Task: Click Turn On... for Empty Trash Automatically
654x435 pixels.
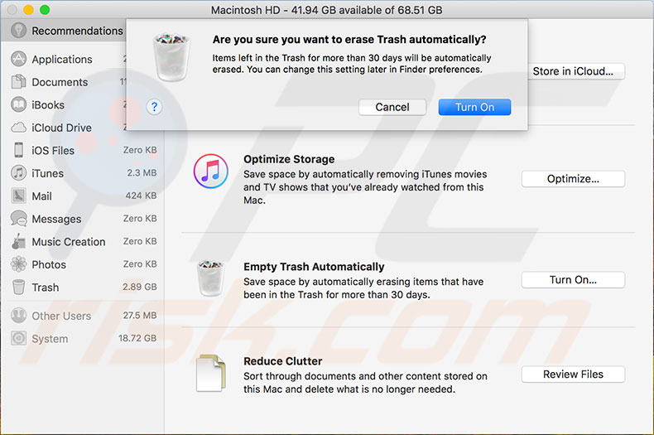Action: (x=573, y=280)
